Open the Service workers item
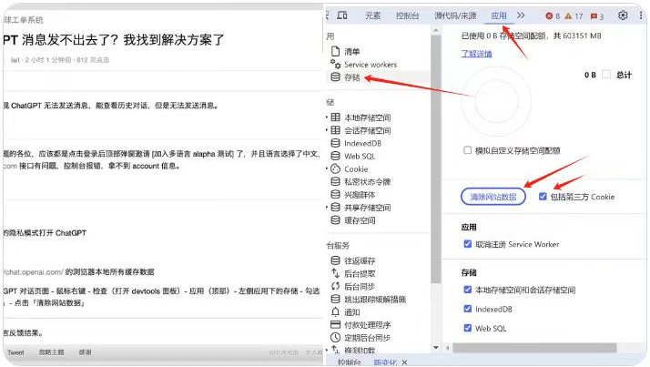Image resolution: width=650 pixels, height=367 pixels. click(x=371, y=65)
